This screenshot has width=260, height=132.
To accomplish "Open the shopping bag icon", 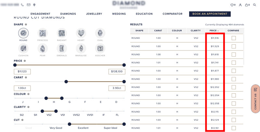I will click(x=247, y=5).
